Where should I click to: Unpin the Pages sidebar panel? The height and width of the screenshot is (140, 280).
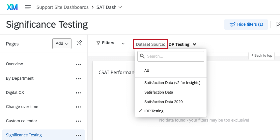(79, 43)
